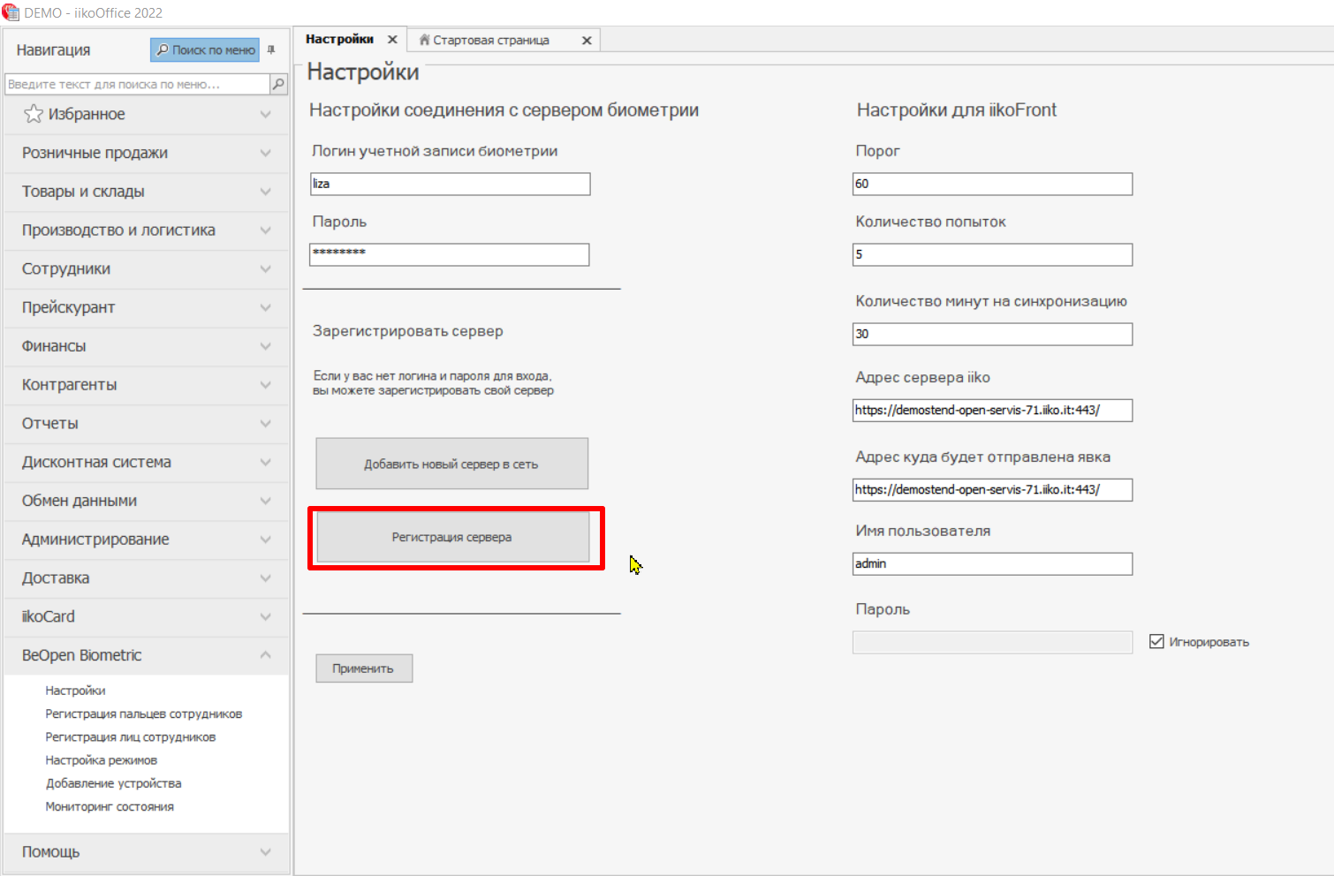This screenshot has width=1334, height=876.
Task: Open Мониторинг состояния in BeOpen Biometric
Action: coord(110,806)
